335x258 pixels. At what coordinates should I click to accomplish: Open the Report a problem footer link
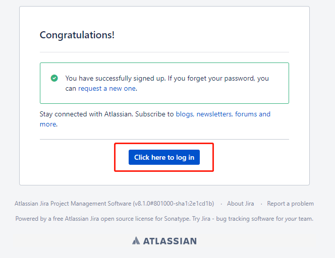click(x=290, y=204)
